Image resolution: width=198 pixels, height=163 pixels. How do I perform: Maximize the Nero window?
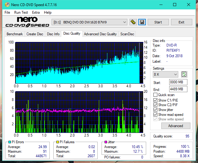coord(175,5)
